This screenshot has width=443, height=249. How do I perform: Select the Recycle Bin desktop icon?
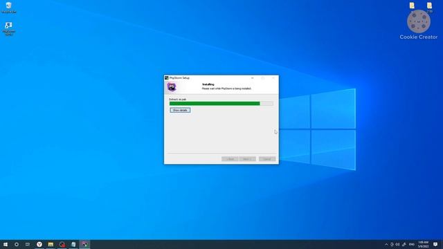(x=9, y=8)
